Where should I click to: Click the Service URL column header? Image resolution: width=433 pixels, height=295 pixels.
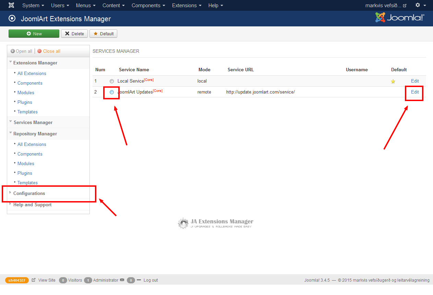(241, 70)
